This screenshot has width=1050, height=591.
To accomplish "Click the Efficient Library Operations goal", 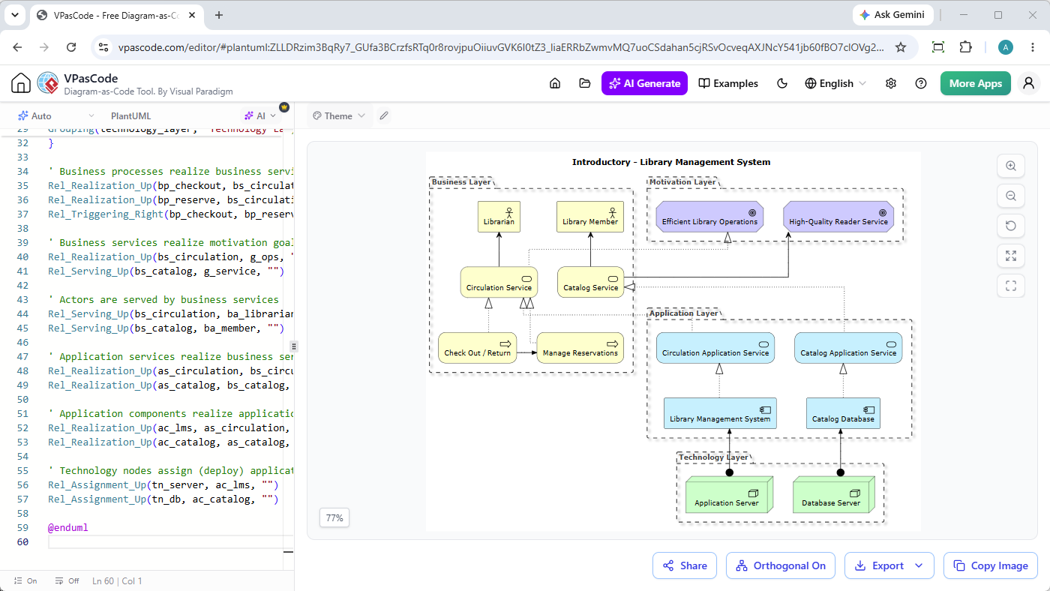I will [x=709, y=216].
